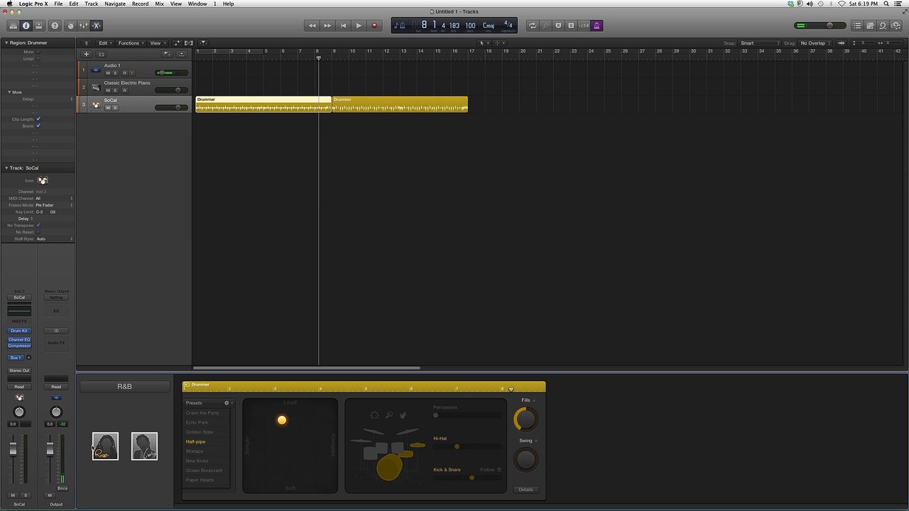Open the Functions dropdown menu
Image resolution: width=909 pixels, height=511 pixels.
pos(131,43)
